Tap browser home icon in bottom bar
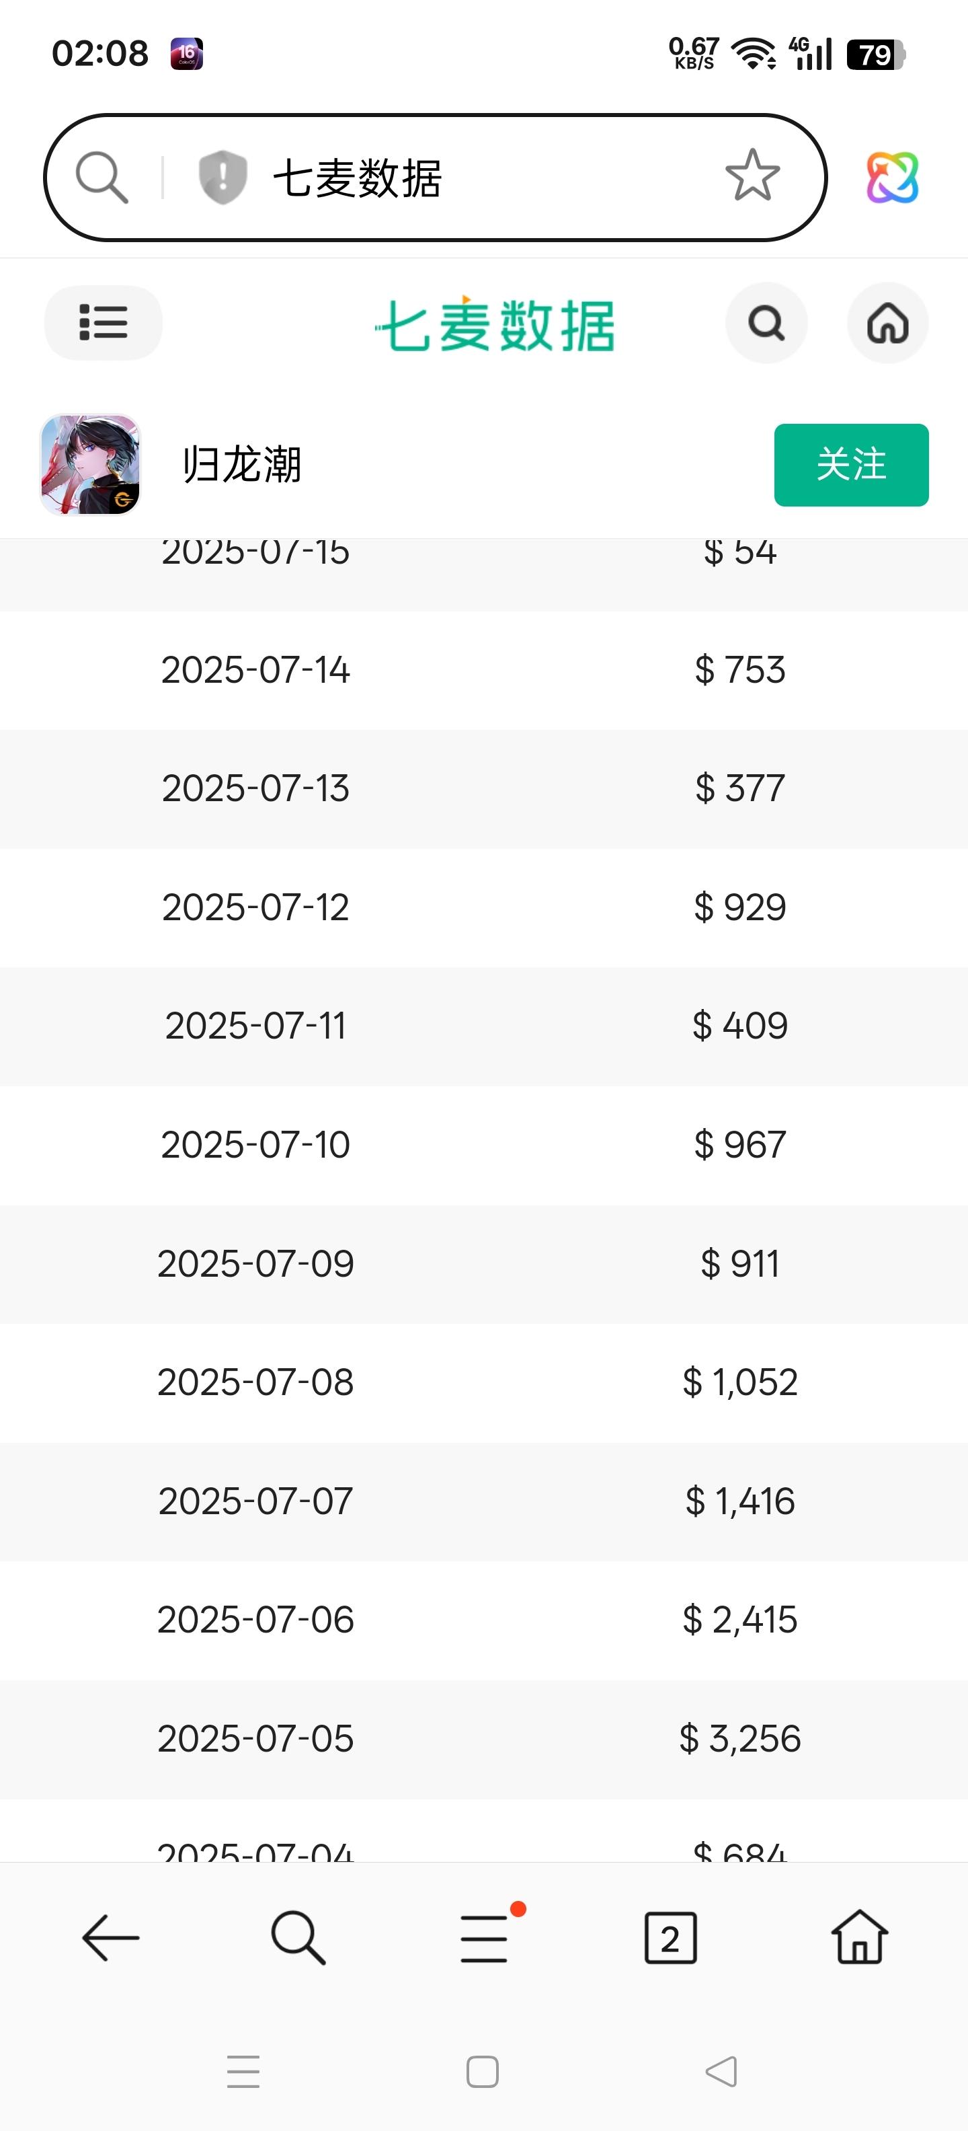Image resolution: width=968 pixels, height=2131 pixels. 859,1937
